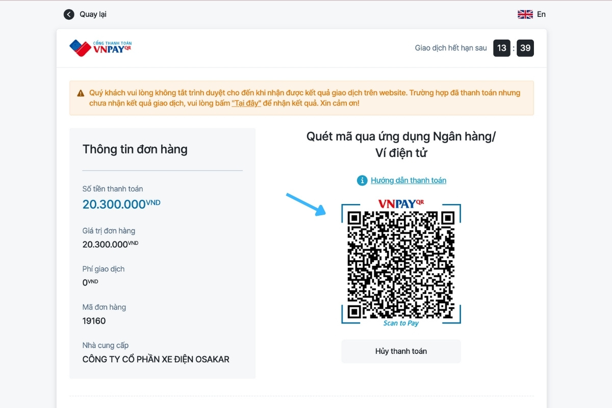Click the blue info icon near payment guide
612x408 pixels.
click(362, 181)
